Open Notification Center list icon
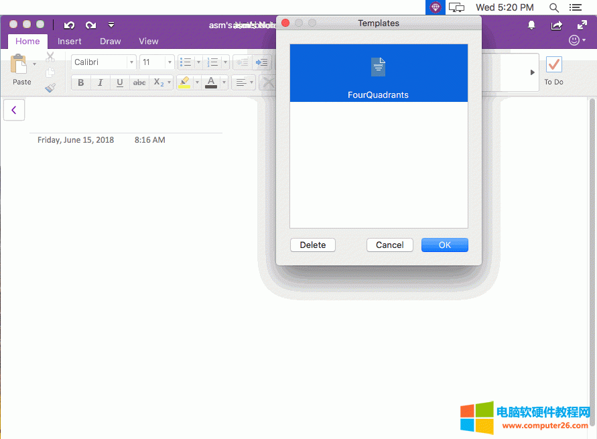Viewport: 597px width, 439px height. click(576, 7)
